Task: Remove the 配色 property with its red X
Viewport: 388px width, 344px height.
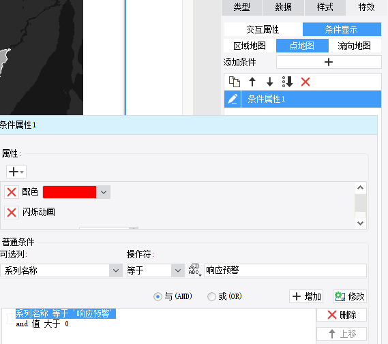Action: tap(12, 192)
